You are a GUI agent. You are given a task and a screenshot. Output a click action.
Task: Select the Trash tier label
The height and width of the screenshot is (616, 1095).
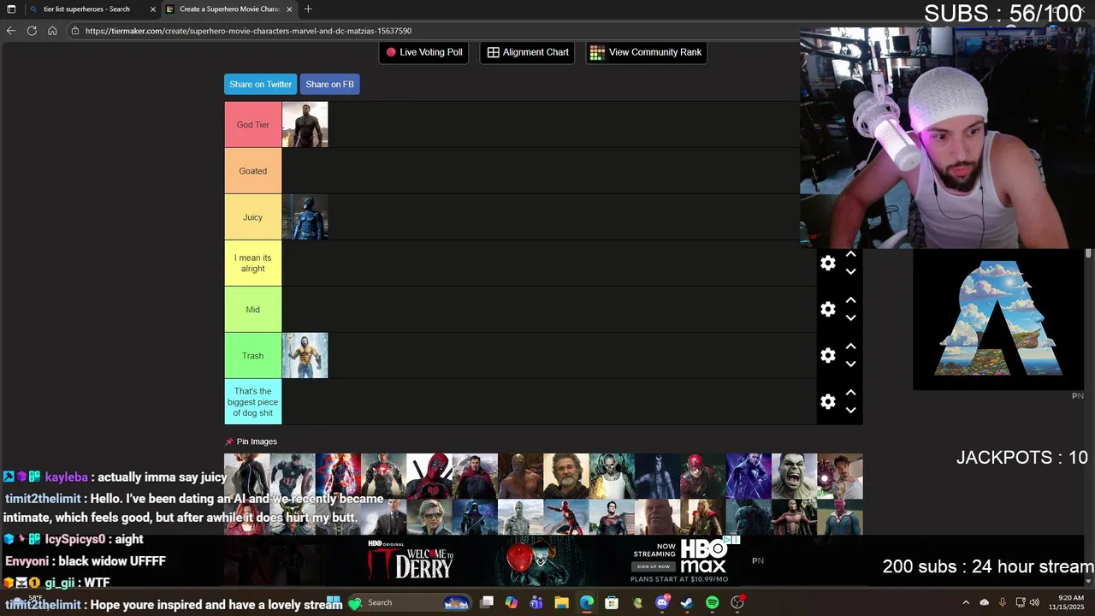(x=253, y=356)
